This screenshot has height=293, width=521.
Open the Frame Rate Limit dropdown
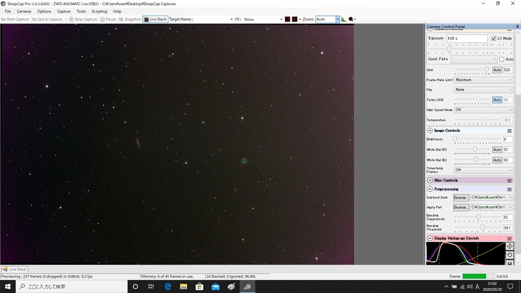coord(483,80)
